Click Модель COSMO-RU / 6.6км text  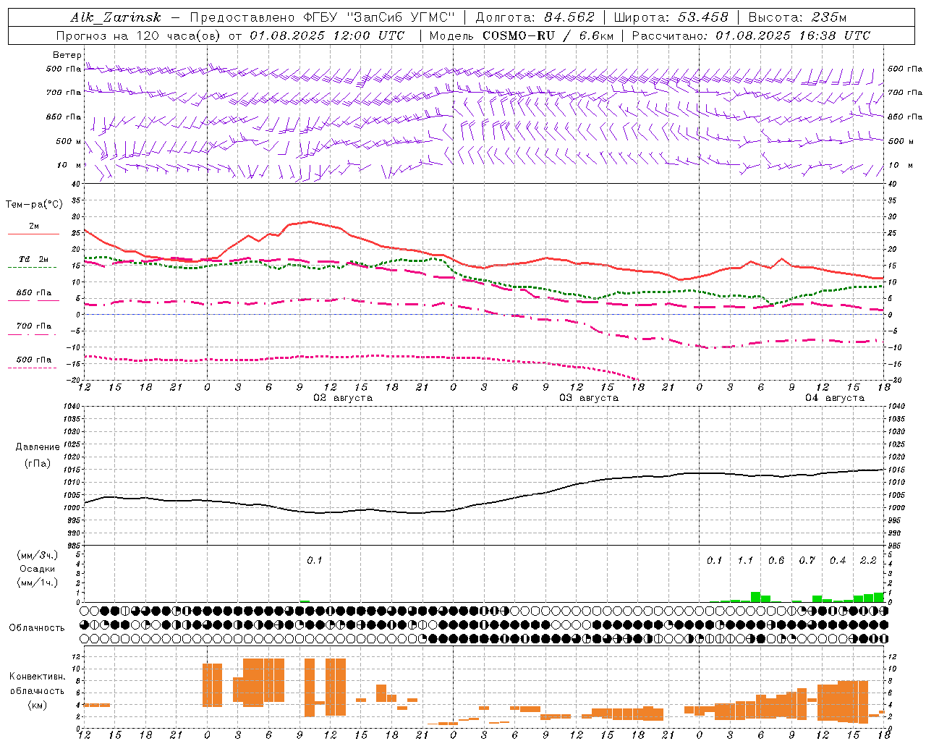click(521, 35)
